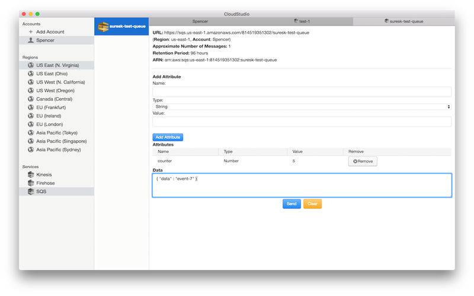This screenshot has height=296, width=474.
Task: Open the Kinesis service label
Action: pyautogui.click(x=44, y=175)
